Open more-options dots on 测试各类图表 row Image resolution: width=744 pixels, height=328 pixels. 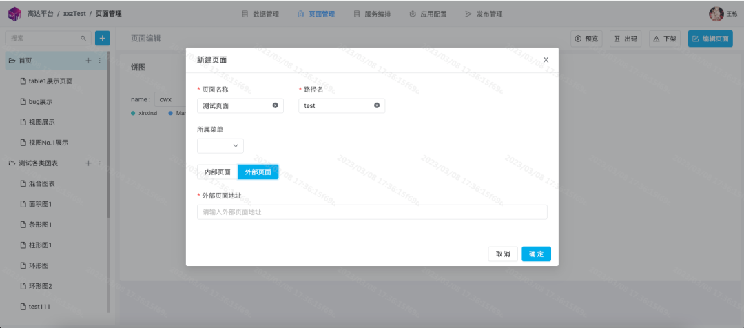click(x=100, y=163)
